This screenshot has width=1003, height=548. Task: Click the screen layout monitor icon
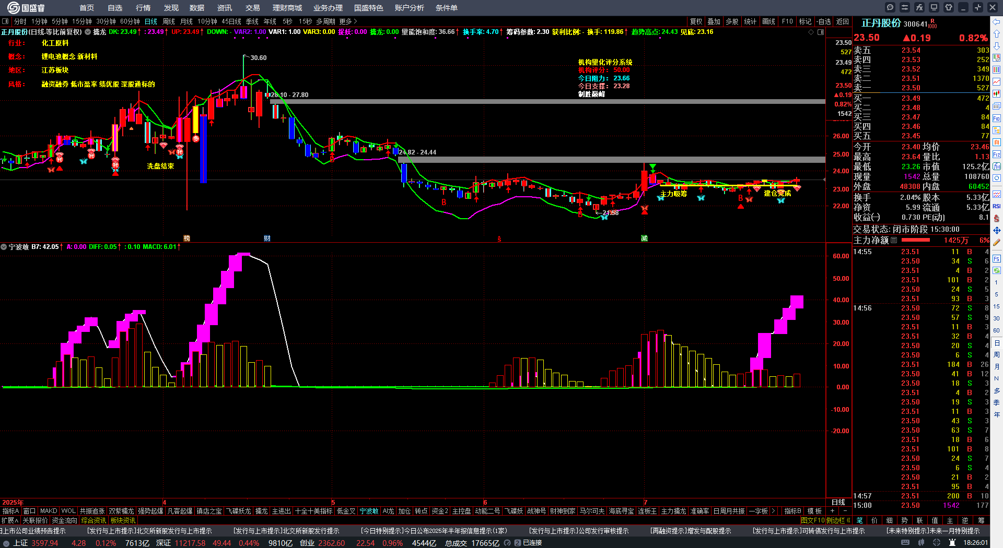click(x=934, y=7)
